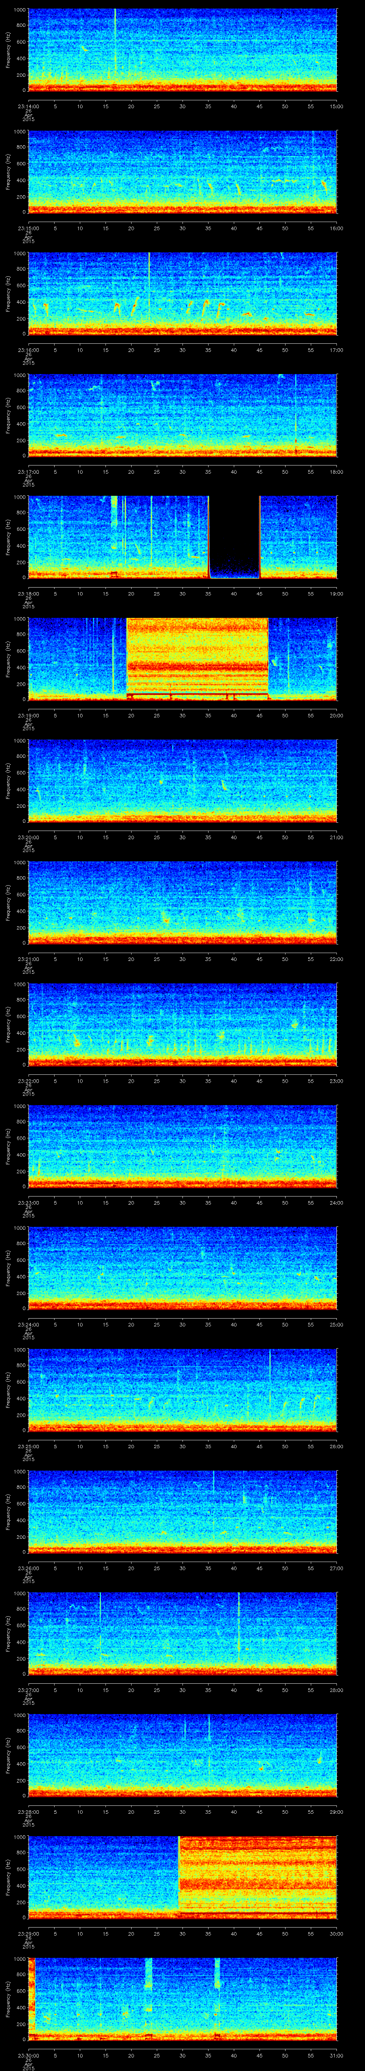The width and height of the screenshot is (365, 2071).
Task: Click the 23:20:00 start time label
Action: coord(28,837)
